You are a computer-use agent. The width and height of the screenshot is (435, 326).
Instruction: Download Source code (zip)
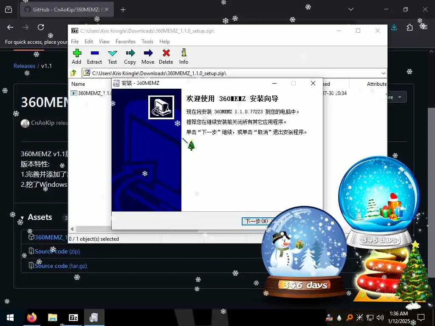[x=57, y=251]
